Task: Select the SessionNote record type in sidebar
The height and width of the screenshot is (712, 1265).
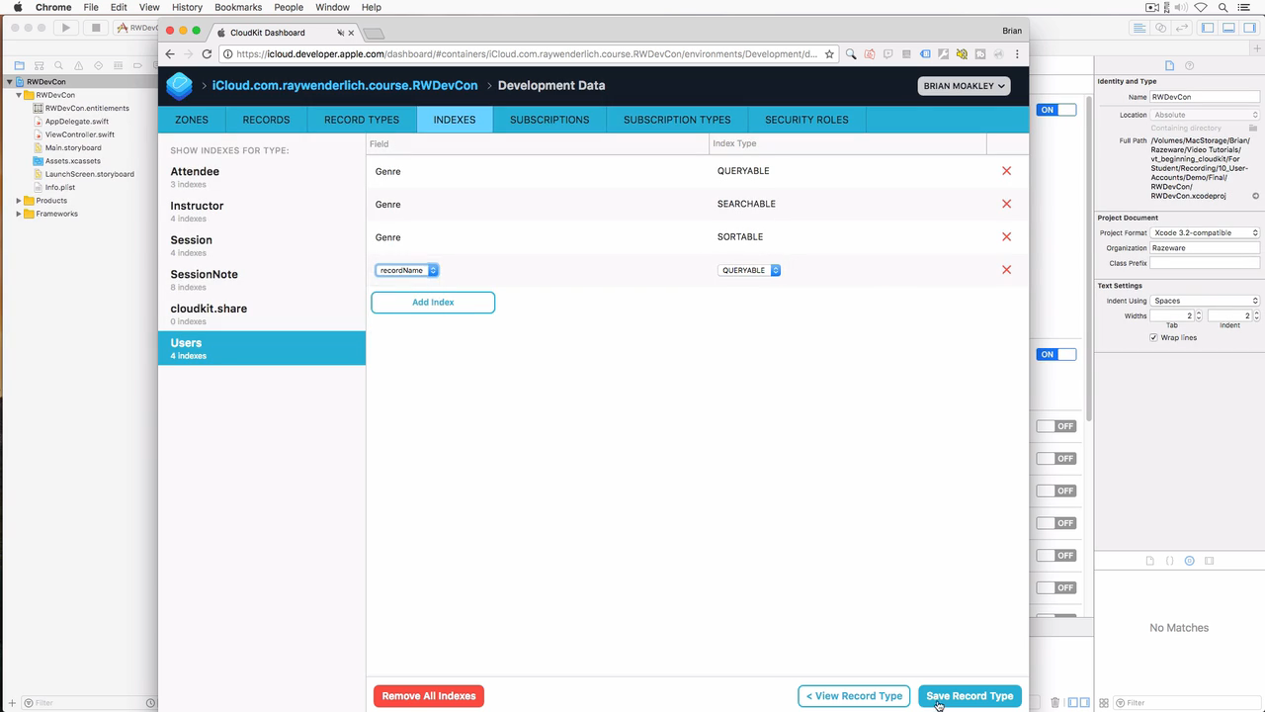Action: (262, 279)
